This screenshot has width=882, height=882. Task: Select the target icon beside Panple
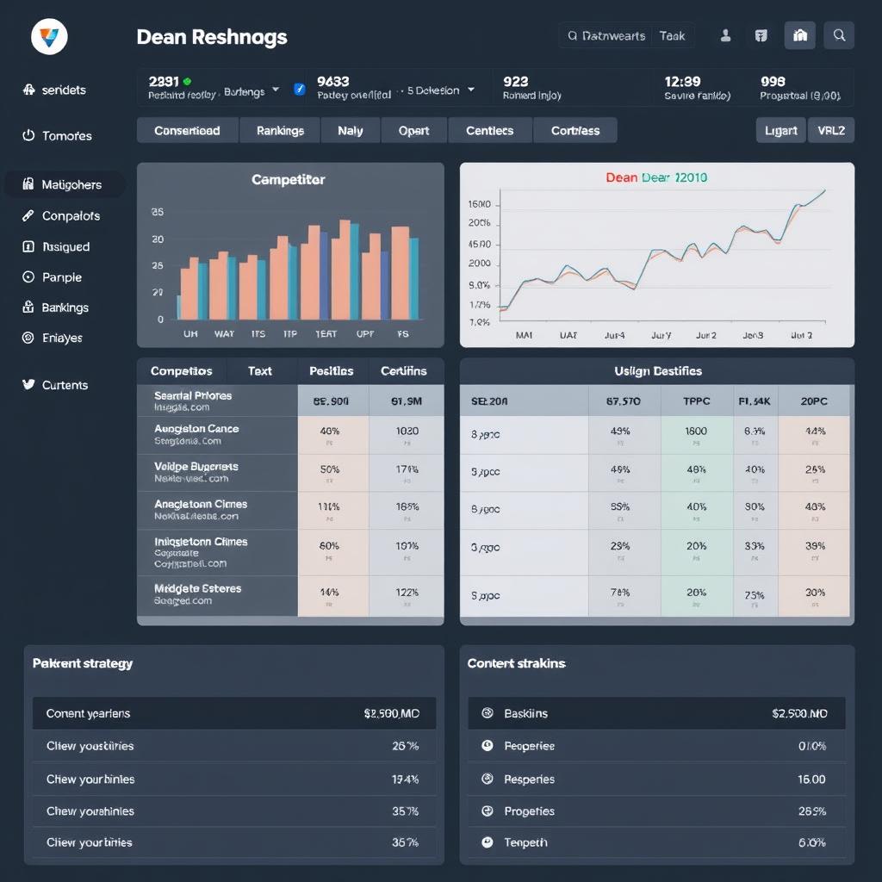(28, 276)
